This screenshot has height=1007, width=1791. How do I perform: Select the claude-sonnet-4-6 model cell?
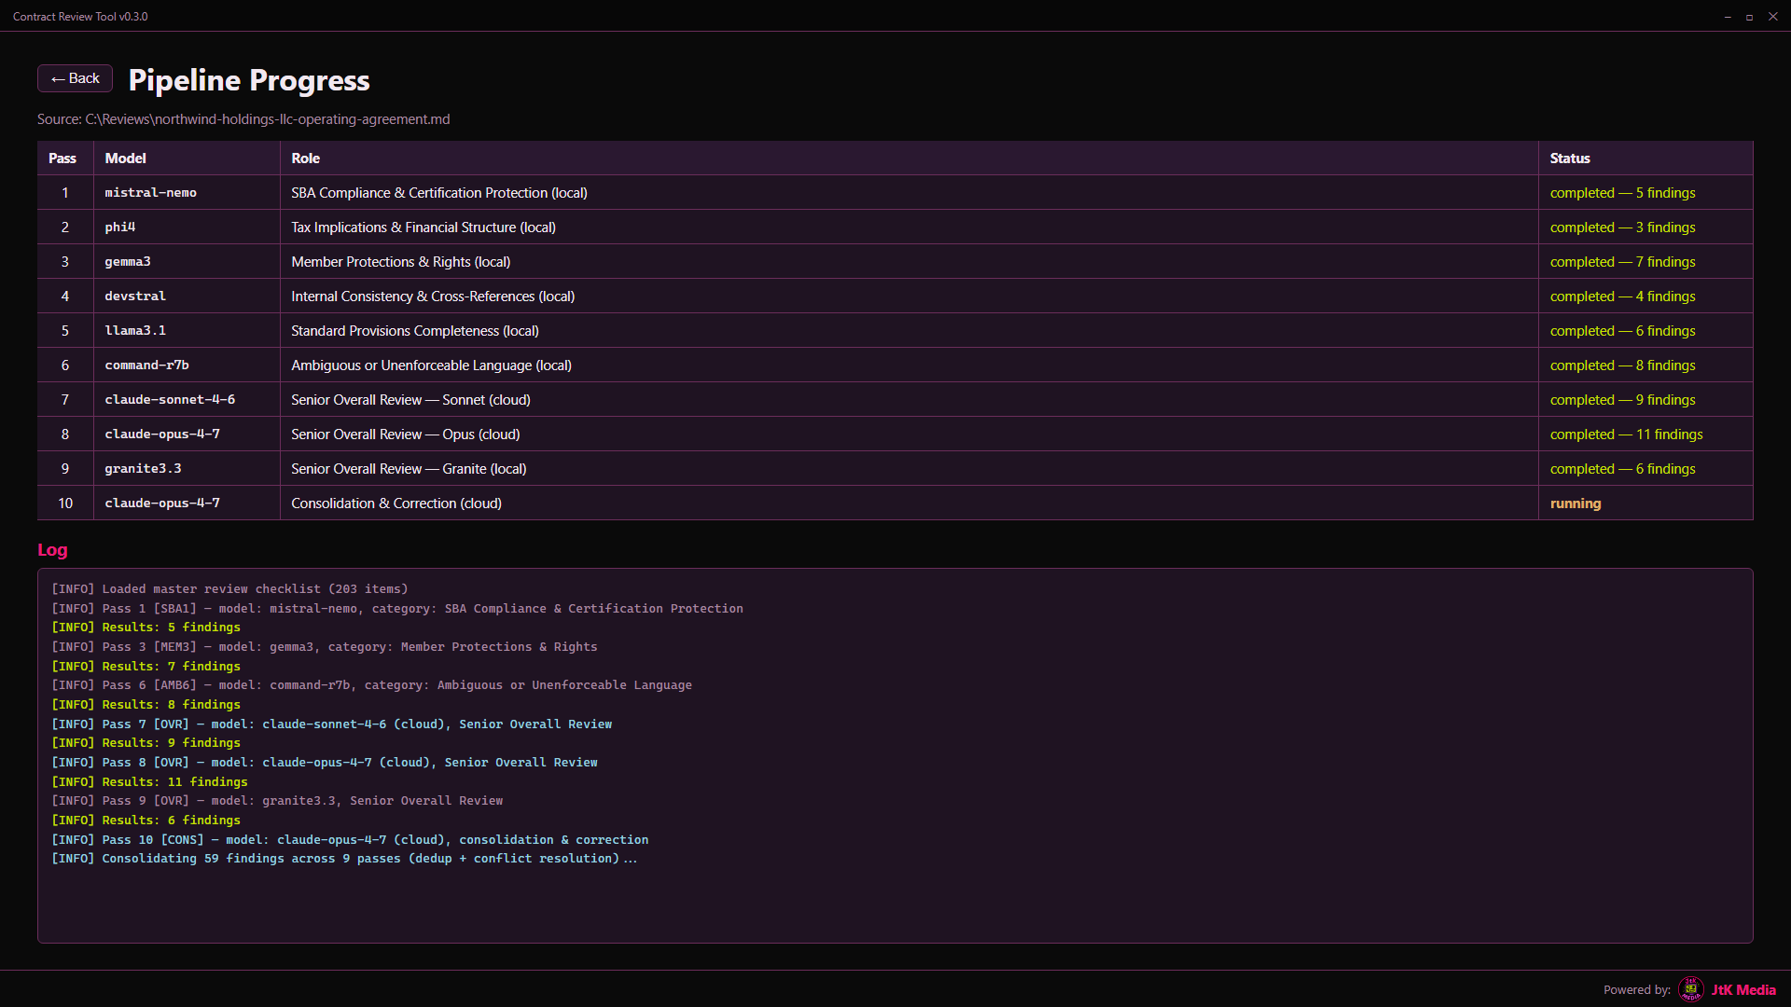(187, 400)
